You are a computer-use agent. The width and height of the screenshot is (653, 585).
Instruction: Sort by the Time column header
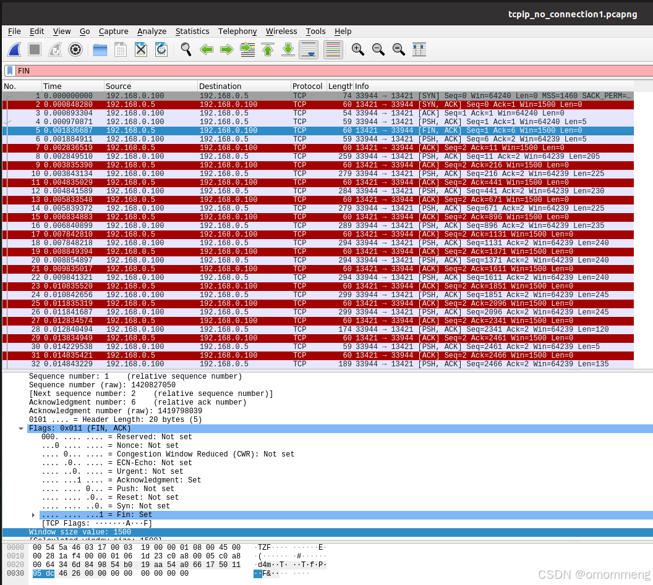[x=72, y=86]
